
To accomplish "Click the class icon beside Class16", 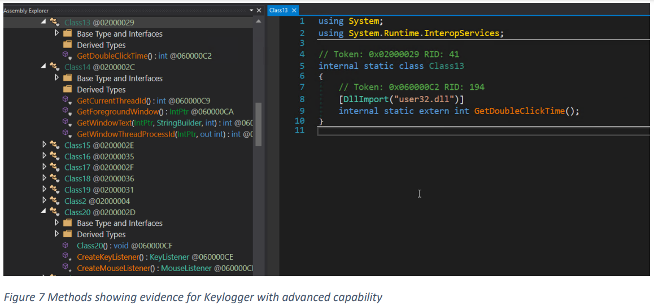I will pos(54,156).
